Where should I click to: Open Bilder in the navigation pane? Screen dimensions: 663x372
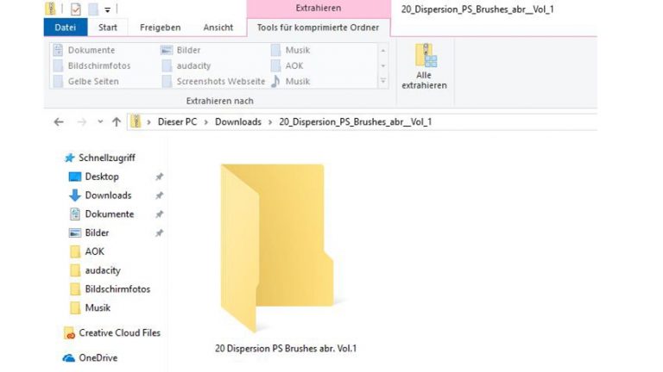click(97, 232)
